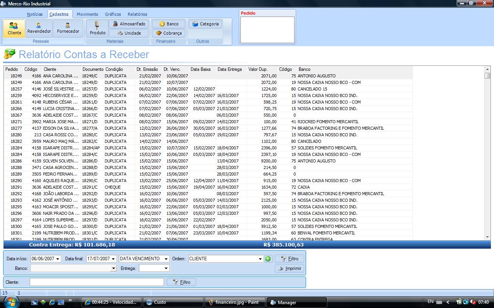This screenshot has height=308, width=494.
Task: Open the DATA VENCIMENTO combo box
Action: (166, 259)
